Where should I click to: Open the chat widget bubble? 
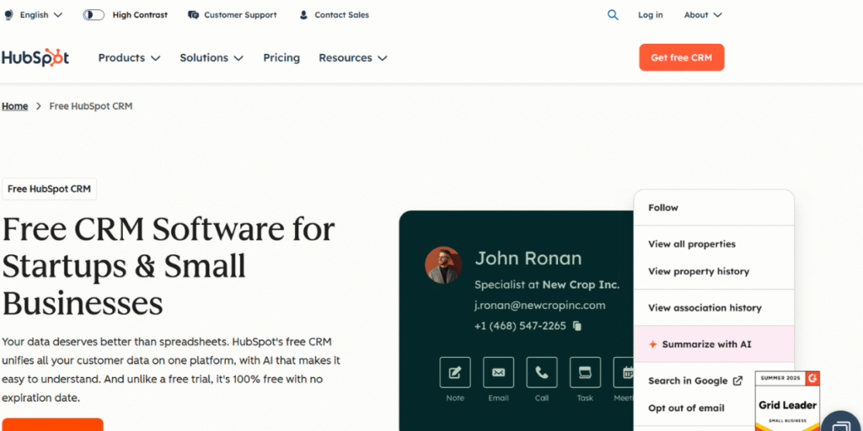[842, 423]
